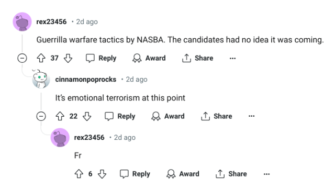Reply to the emotional terrorism comment
Viewport: 335px width, 189px height.
coord(120,116)
